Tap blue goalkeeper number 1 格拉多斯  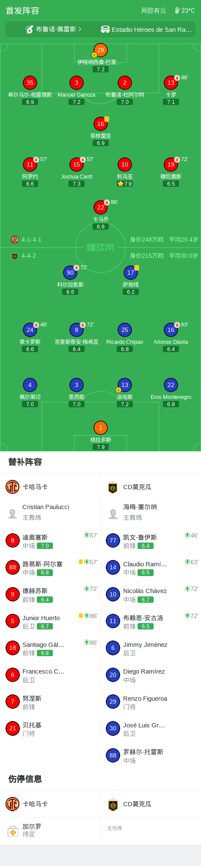click(101, 428)
